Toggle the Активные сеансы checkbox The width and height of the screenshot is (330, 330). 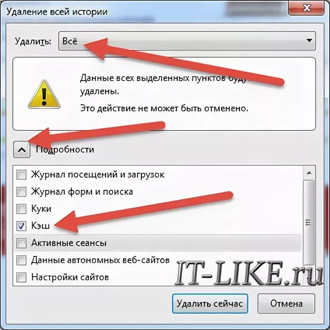(22, 243)
